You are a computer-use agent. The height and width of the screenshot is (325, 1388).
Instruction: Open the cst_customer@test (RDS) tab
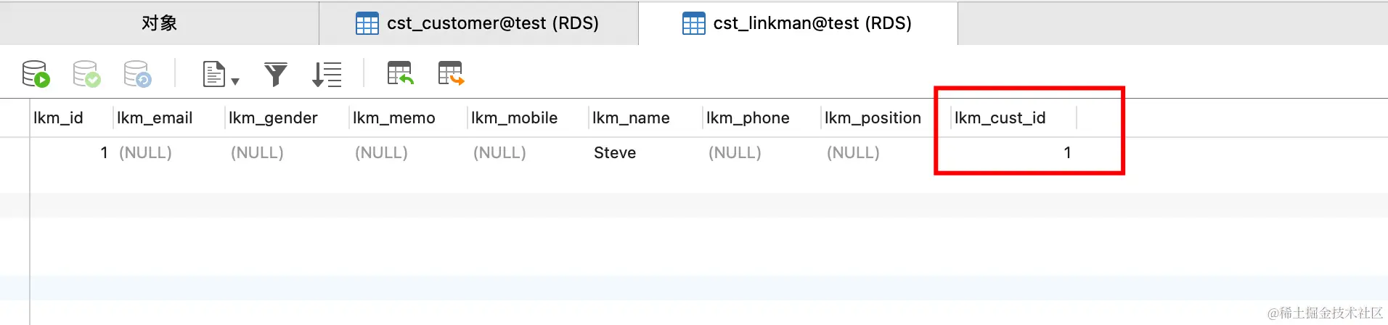tap(479, 23)
